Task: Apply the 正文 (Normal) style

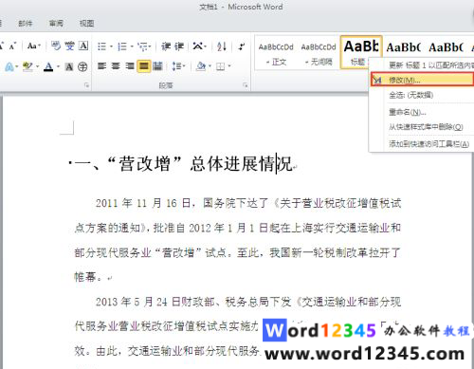Action: click(276, 53)
